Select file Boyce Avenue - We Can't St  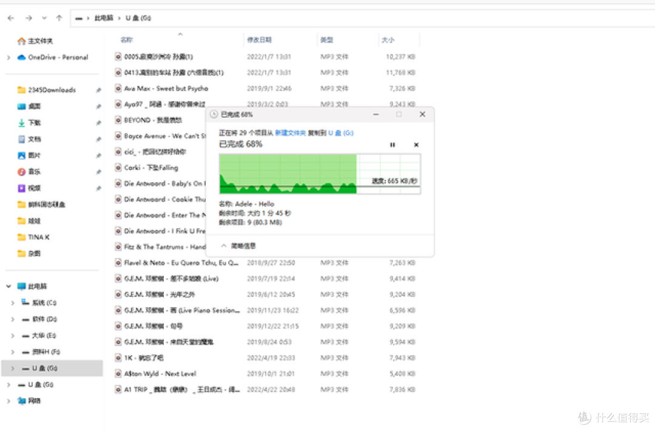point(164,136)
